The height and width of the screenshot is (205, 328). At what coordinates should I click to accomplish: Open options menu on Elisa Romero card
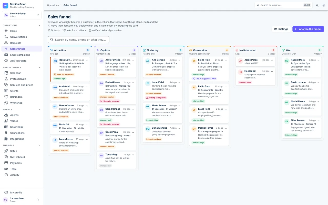click(x=319, y=120)
